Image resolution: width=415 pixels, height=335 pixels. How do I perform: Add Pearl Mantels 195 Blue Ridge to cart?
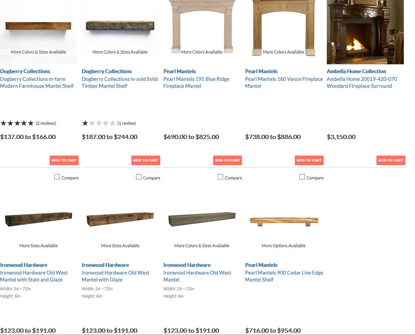(x=227, y=160)
